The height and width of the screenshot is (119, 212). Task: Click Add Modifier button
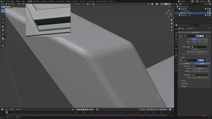click(194, 32)
